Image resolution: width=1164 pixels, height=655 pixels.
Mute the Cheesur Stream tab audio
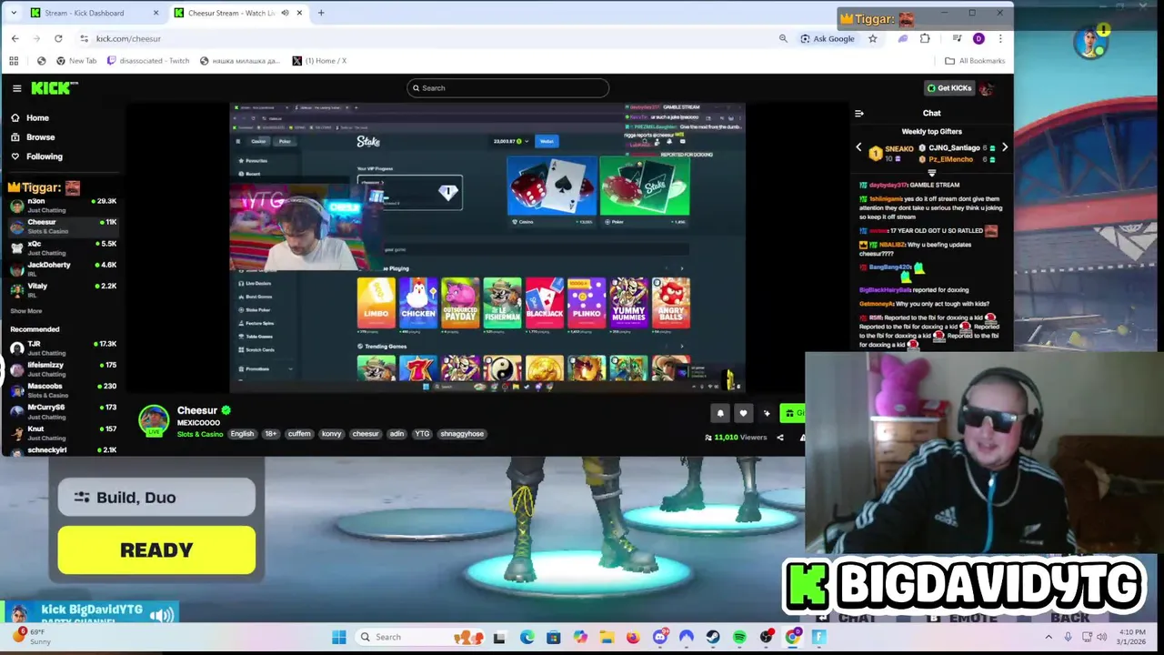pyautogui.click(x=286, y=13)
